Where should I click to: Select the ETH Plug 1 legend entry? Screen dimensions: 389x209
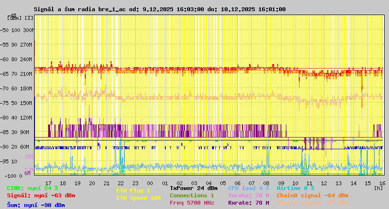[x=133, y=191]
